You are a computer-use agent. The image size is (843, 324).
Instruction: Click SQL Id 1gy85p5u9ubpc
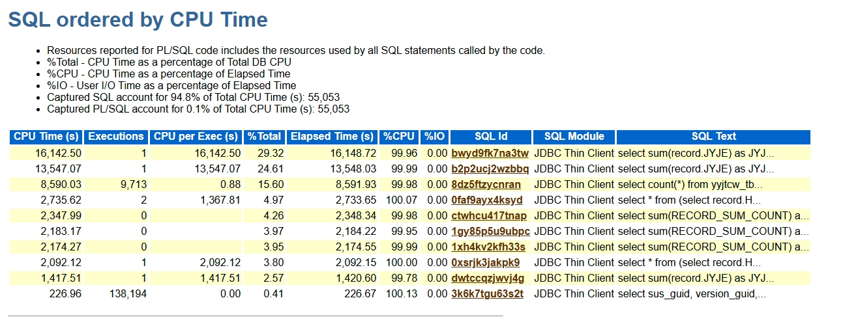click(490, 232)
